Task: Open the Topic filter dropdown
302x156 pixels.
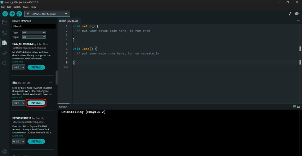Action: coord(34,37)
